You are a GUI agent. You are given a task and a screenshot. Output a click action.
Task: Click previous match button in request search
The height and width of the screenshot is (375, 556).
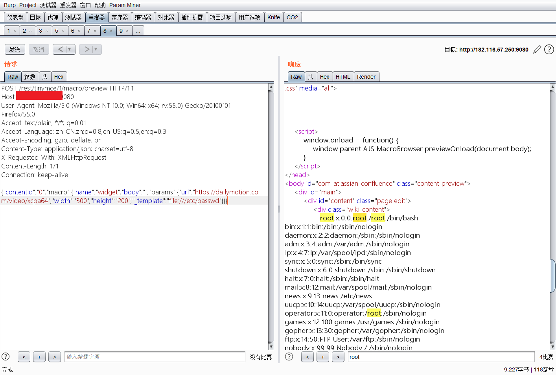click(24, 357)
